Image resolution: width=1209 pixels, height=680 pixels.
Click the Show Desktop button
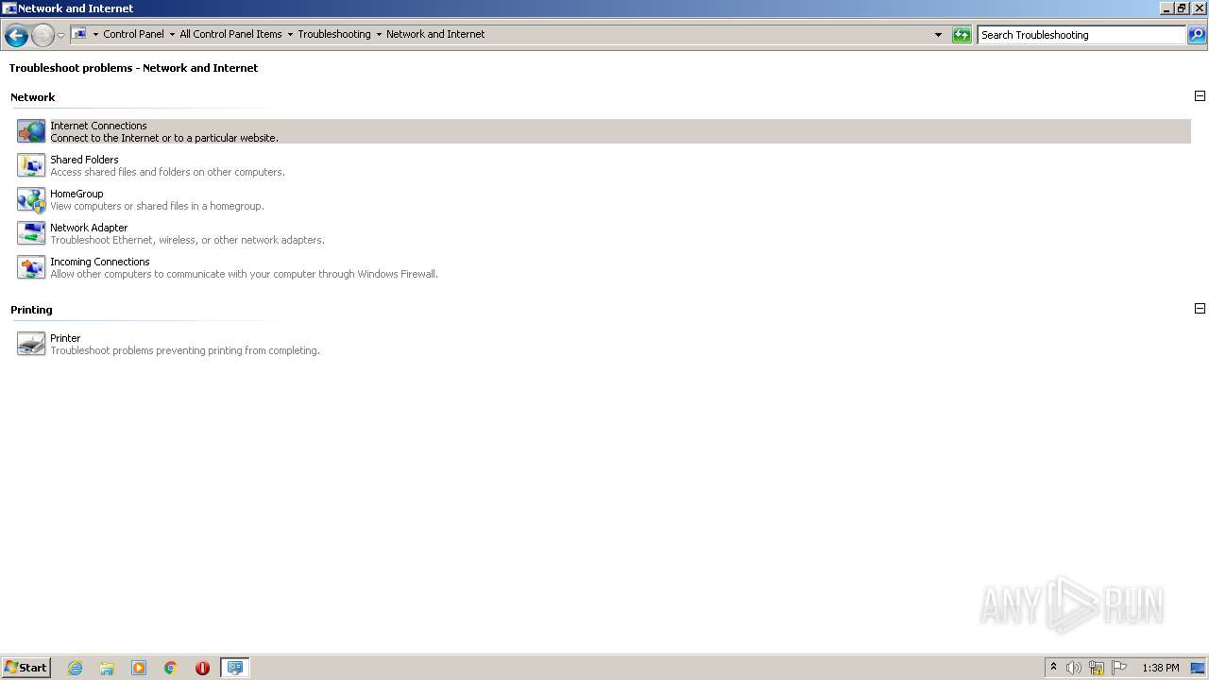(x=1198, y=668)
